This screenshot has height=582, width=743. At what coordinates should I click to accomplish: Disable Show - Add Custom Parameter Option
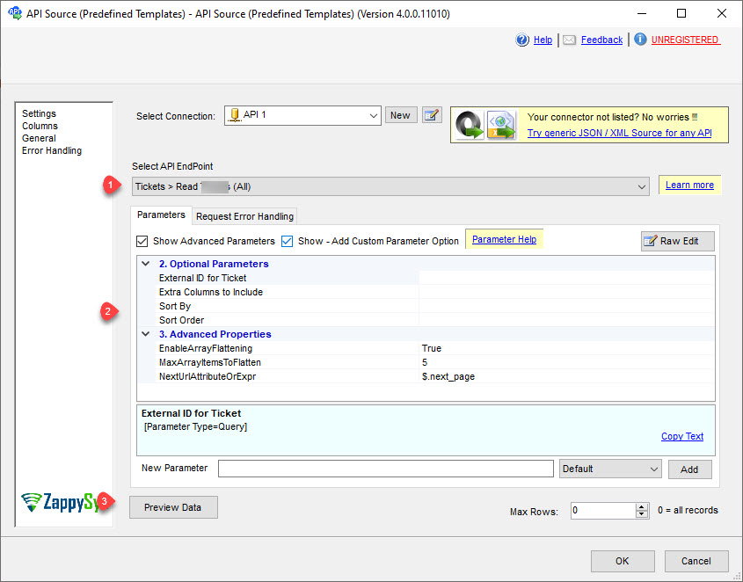click(x=286, y=240)
